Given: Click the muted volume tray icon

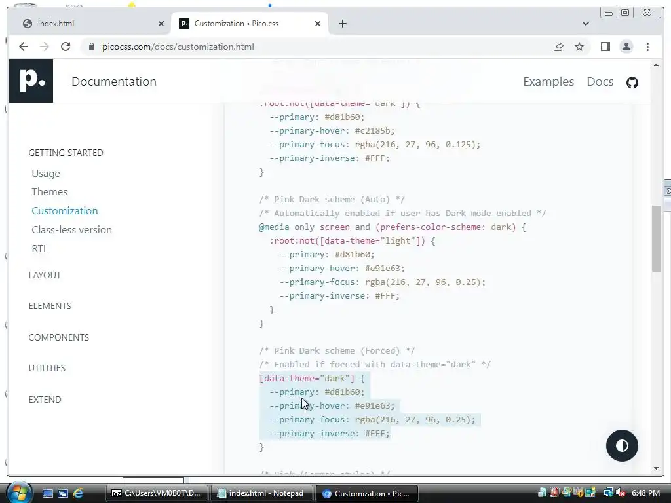Looking at the screenshot, I should [620, 493].
